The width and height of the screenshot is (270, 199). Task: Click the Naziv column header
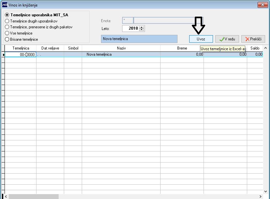click(121, 48)
